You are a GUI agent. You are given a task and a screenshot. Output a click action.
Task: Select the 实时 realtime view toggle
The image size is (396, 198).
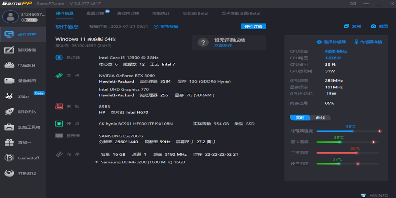click(x=300, y=118)
